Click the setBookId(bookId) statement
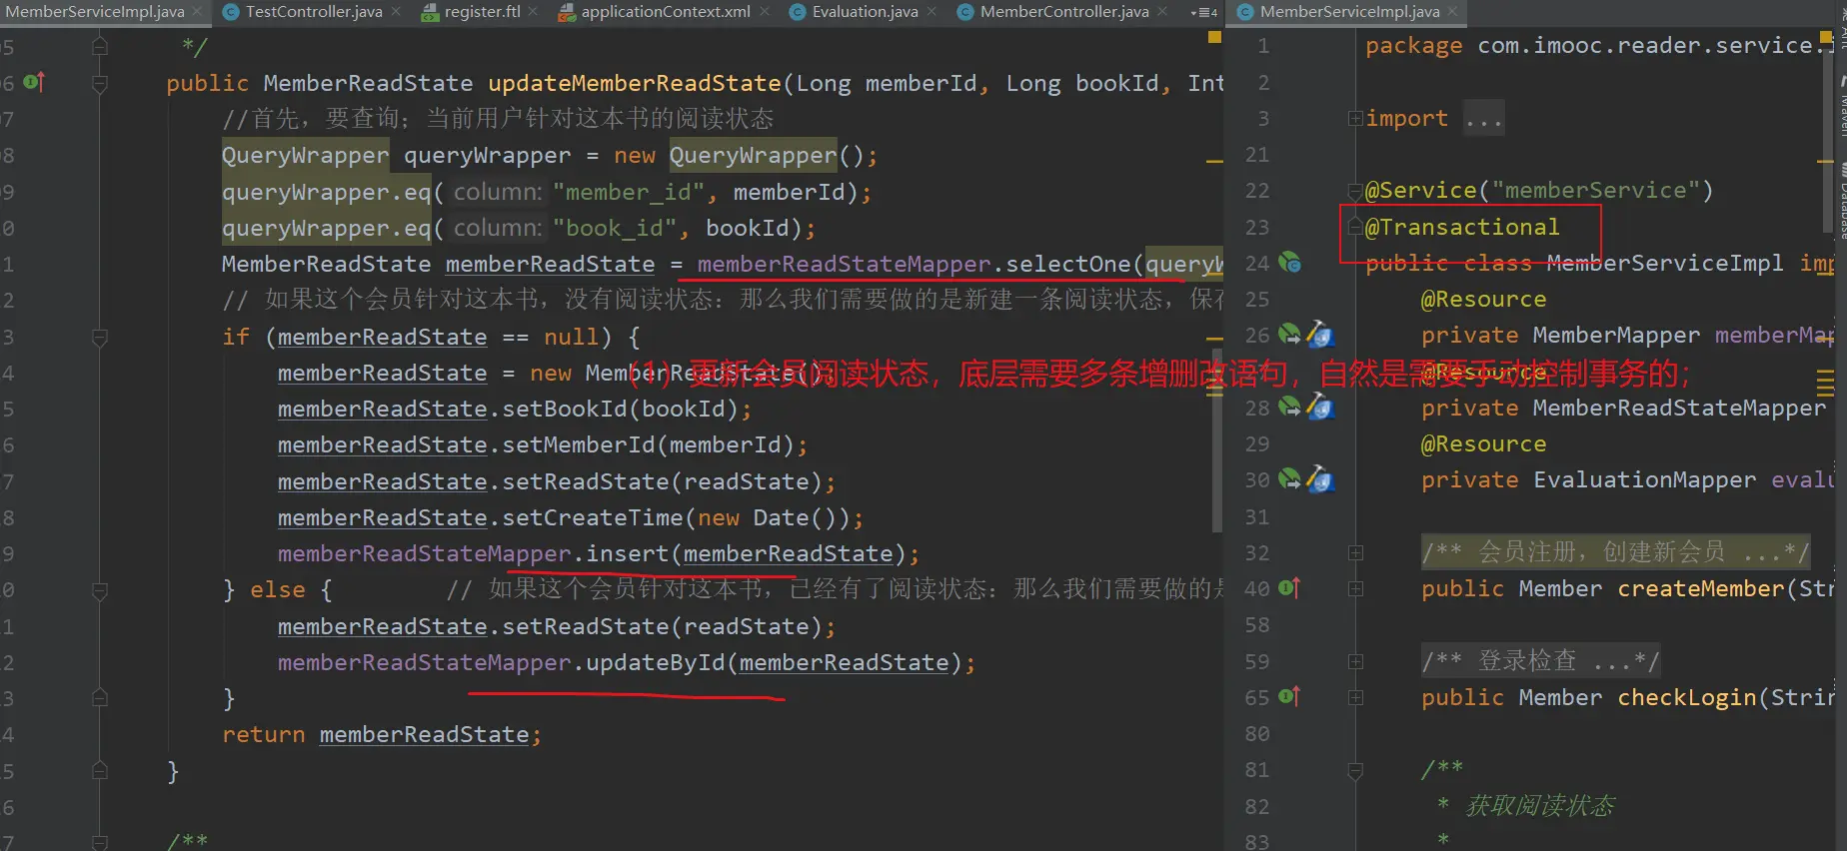 click(515, 409)
